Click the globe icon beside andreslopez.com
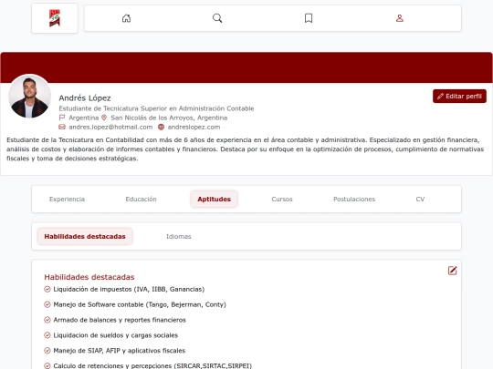 [161, 127]
